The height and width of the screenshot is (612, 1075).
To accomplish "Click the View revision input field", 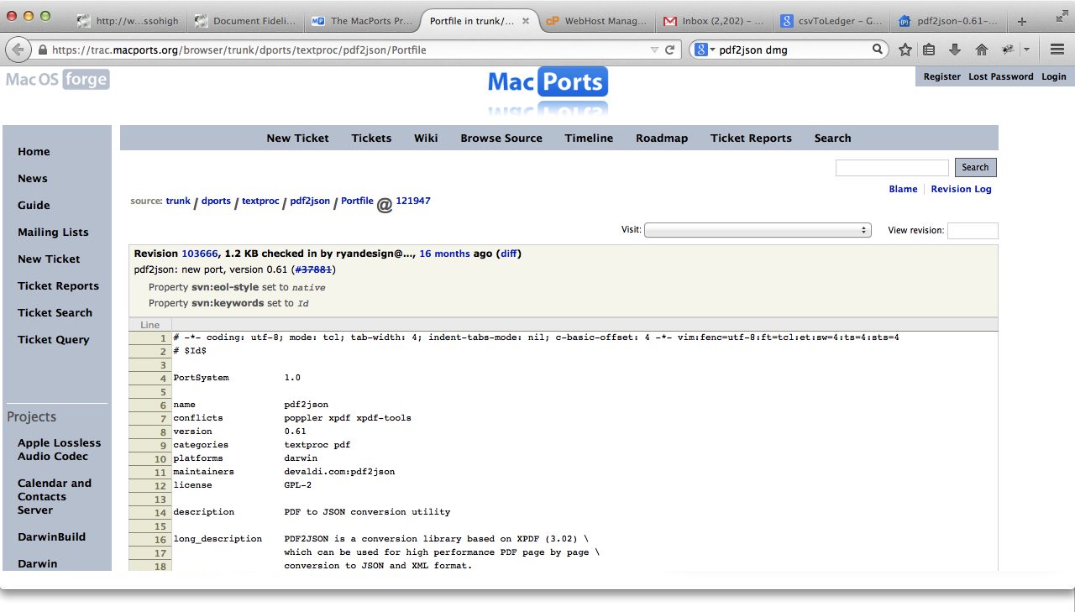I will pyautogui.click(x=973, y=230).
